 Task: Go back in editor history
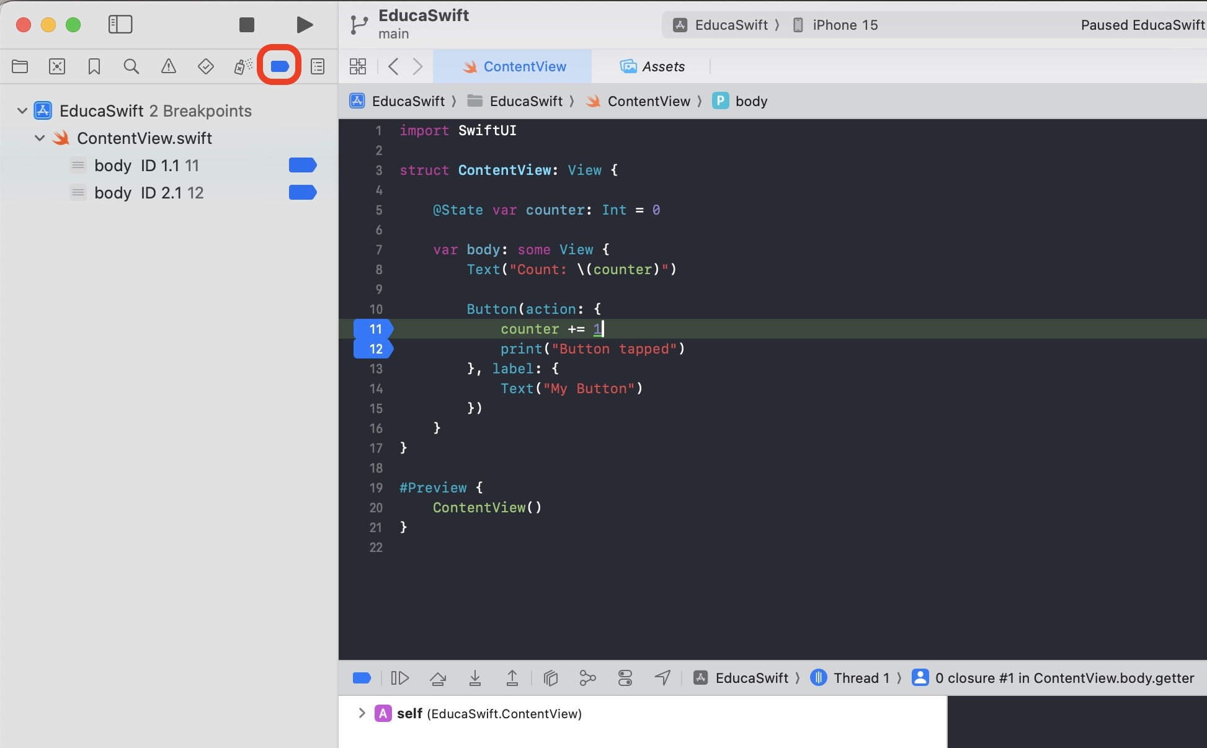click(x=393, y=66)
